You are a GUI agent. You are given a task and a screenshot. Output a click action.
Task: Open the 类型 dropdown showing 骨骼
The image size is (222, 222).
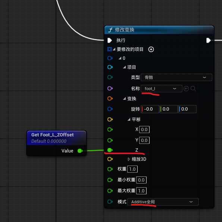point(176,77)
